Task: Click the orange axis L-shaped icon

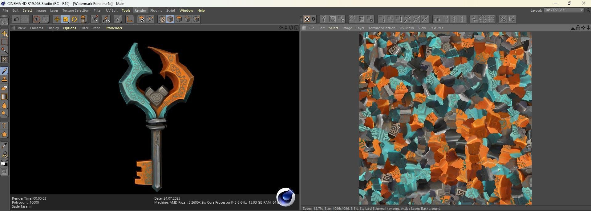Action: [x=129, y=19]
